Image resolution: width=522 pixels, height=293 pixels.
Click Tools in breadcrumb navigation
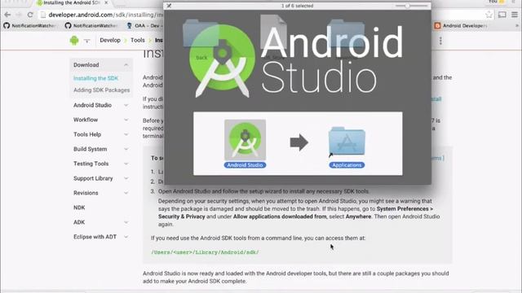[138, 40]
